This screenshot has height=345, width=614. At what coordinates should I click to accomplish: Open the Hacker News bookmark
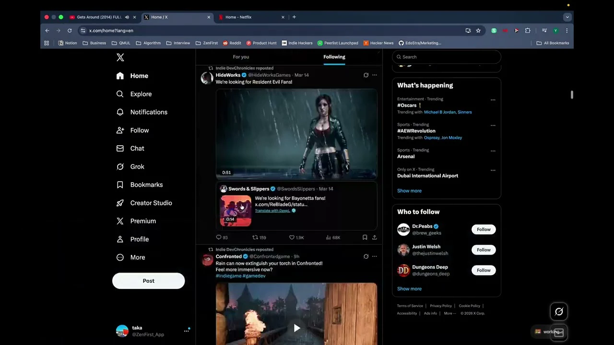pos(378,43)
